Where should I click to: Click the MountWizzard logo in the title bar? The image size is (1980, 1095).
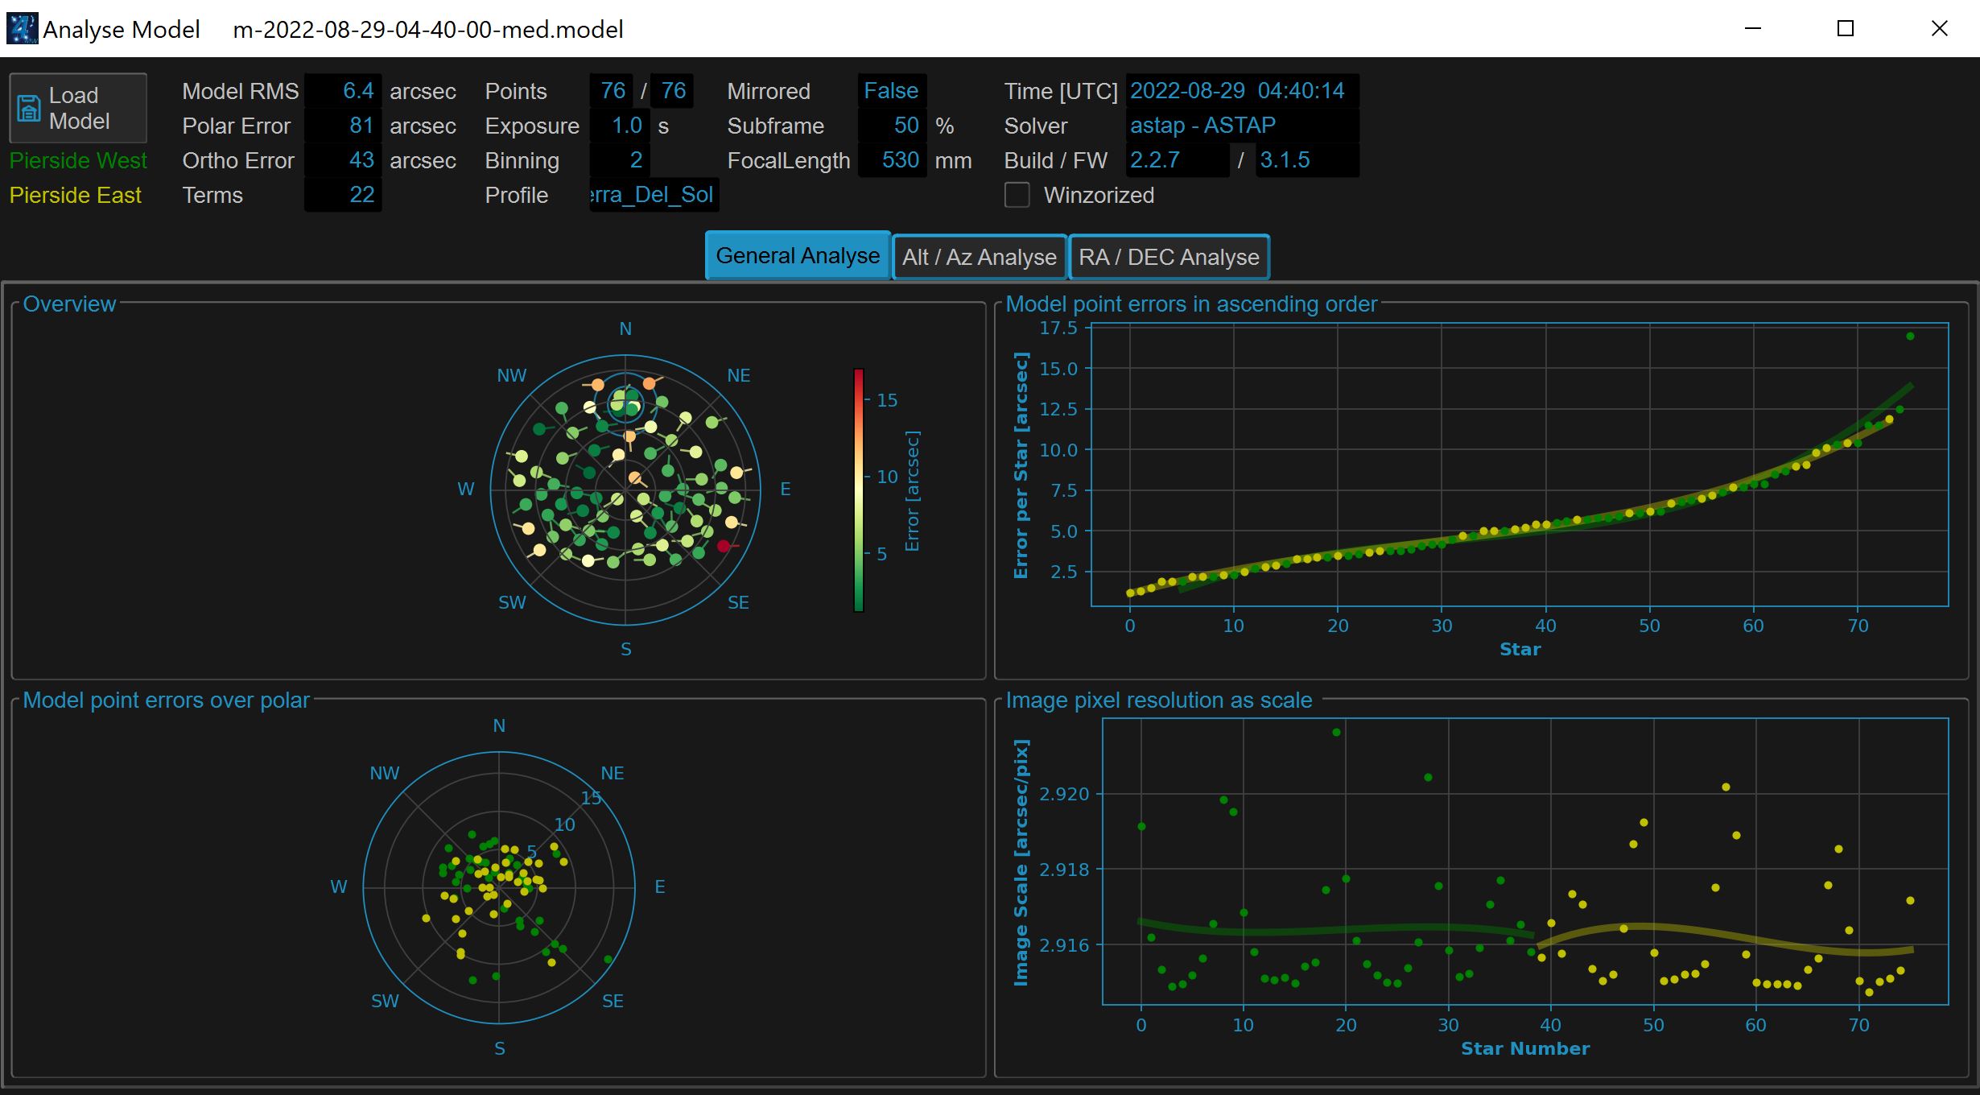click(x=22, y=27)
